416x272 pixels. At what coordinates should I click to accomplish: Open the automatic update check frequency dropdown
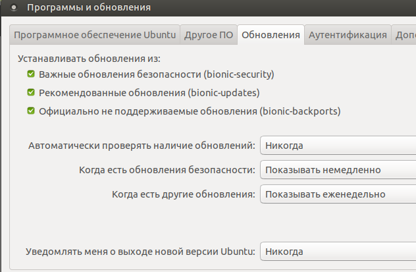338,145
